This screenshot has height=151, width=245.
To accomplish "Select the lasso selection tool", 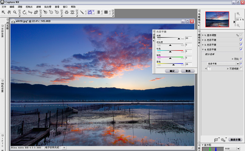I will 90,12.
